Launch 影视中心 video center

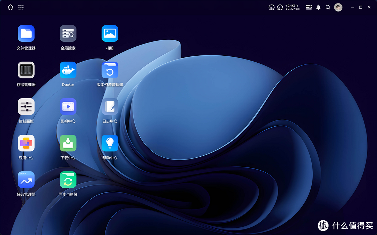68,107
